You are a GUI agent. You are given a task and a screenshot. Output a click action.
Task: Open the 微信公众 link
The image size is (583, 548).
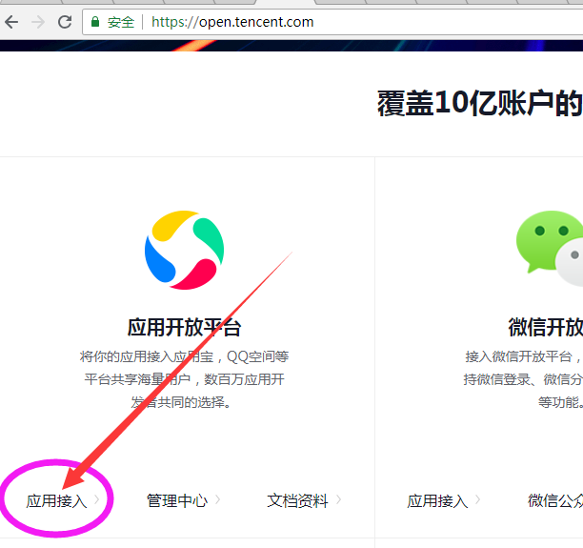pos(555,500)
